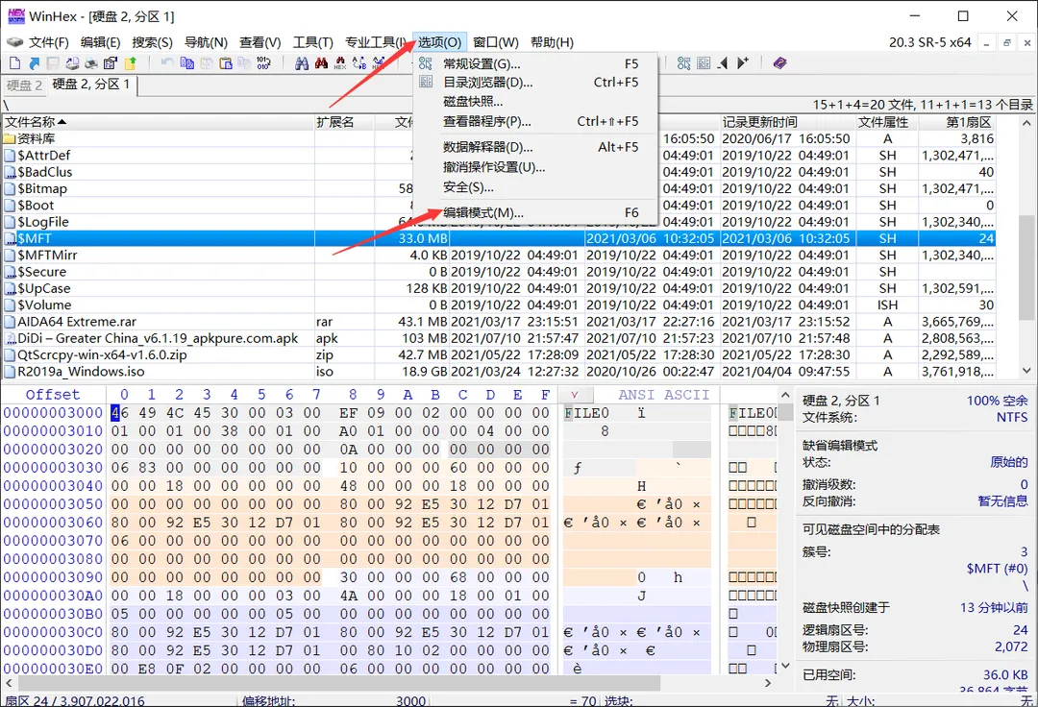Click offset 00000003050 in hex view
This screenshot has width=1038, height=707.
(x=53, y=504)
